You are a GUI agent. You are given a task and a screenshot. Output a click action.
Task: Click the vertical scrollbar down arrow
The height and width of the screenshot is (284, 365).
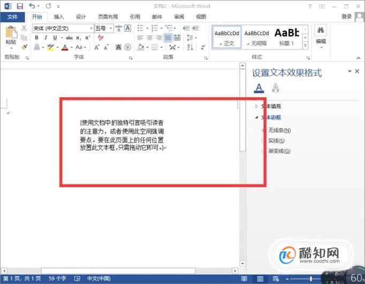[242, 263]
